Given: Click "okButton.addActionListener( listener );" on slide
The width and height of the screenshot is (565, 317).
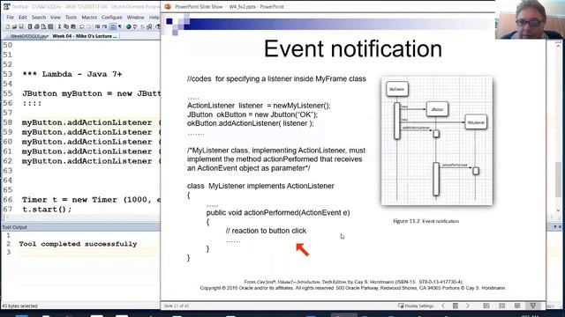Looking at the screenshot, I should 251,123.
